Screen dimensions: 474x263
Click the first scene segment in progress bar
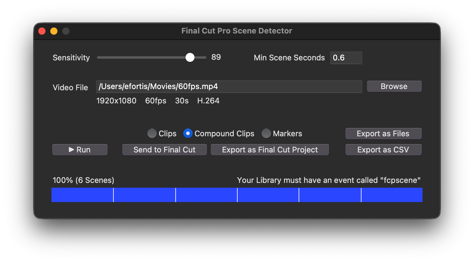pos(82,195)
